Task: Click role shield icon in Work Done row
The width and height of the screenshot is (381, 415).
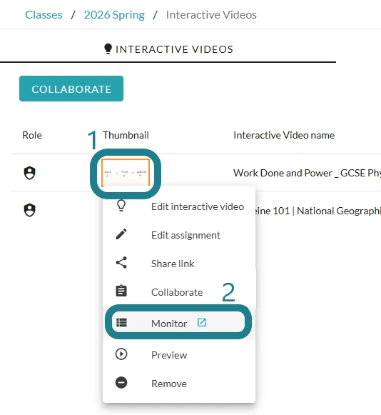Action: (30, 173)
